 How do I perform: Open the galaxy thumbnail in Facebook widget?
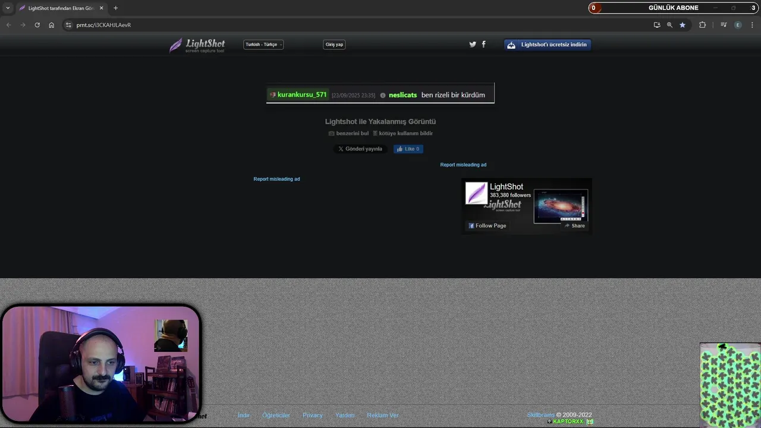pos(561,206)
